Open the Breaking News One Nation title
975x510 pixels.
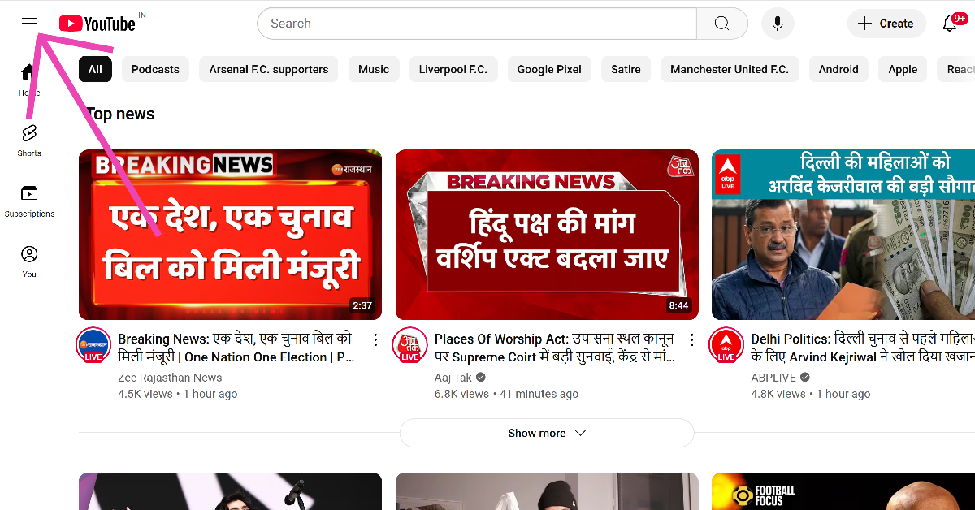pos(236,348)
